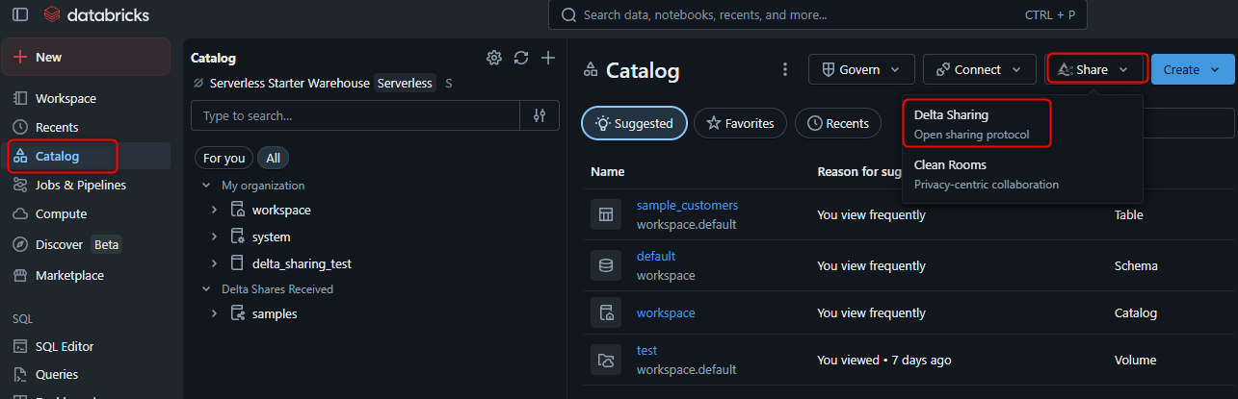The height and width of the screenshot is (399, 1238).
Task: Collapse the Delta Shares Received group
Action: click(x=206, y=288)
